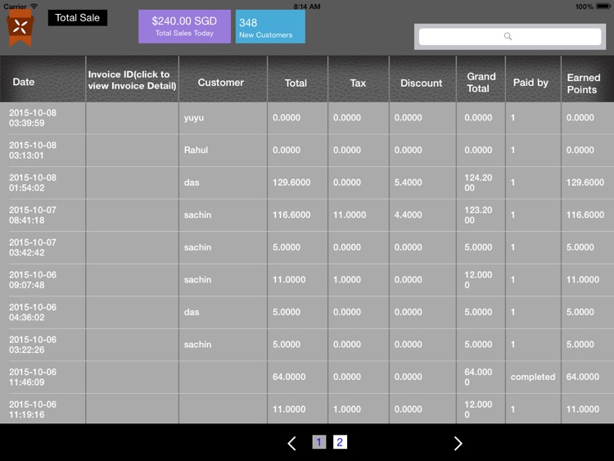614x461 pixels.
Task: Click Earned Points 129.6000
Action: click(x=585, y=183)
